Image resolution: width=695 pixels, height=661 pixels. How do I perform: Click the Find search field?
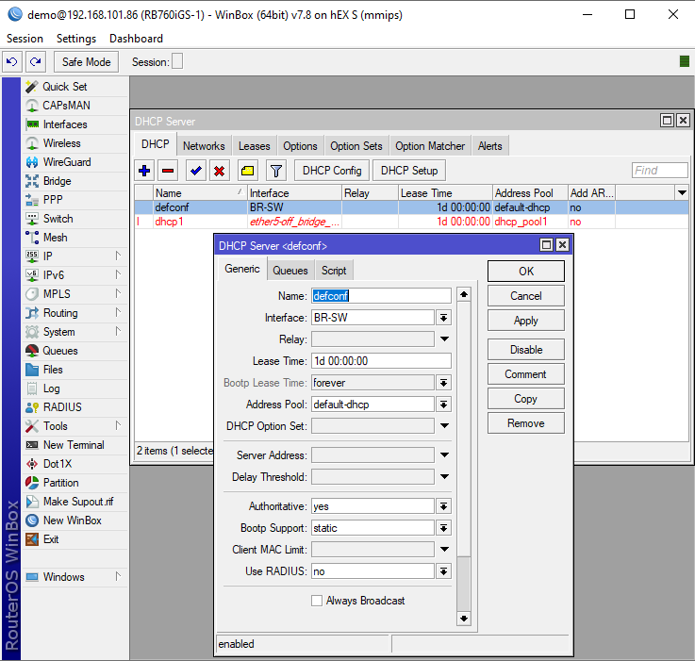point(660,171)
